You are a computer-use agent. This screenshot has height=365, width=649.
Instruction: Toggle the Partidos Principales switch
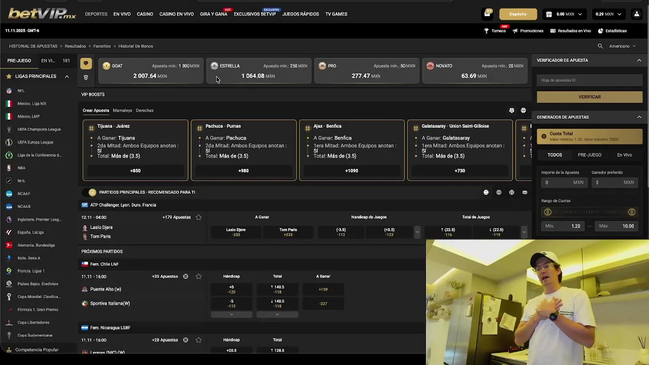[90, 192]
